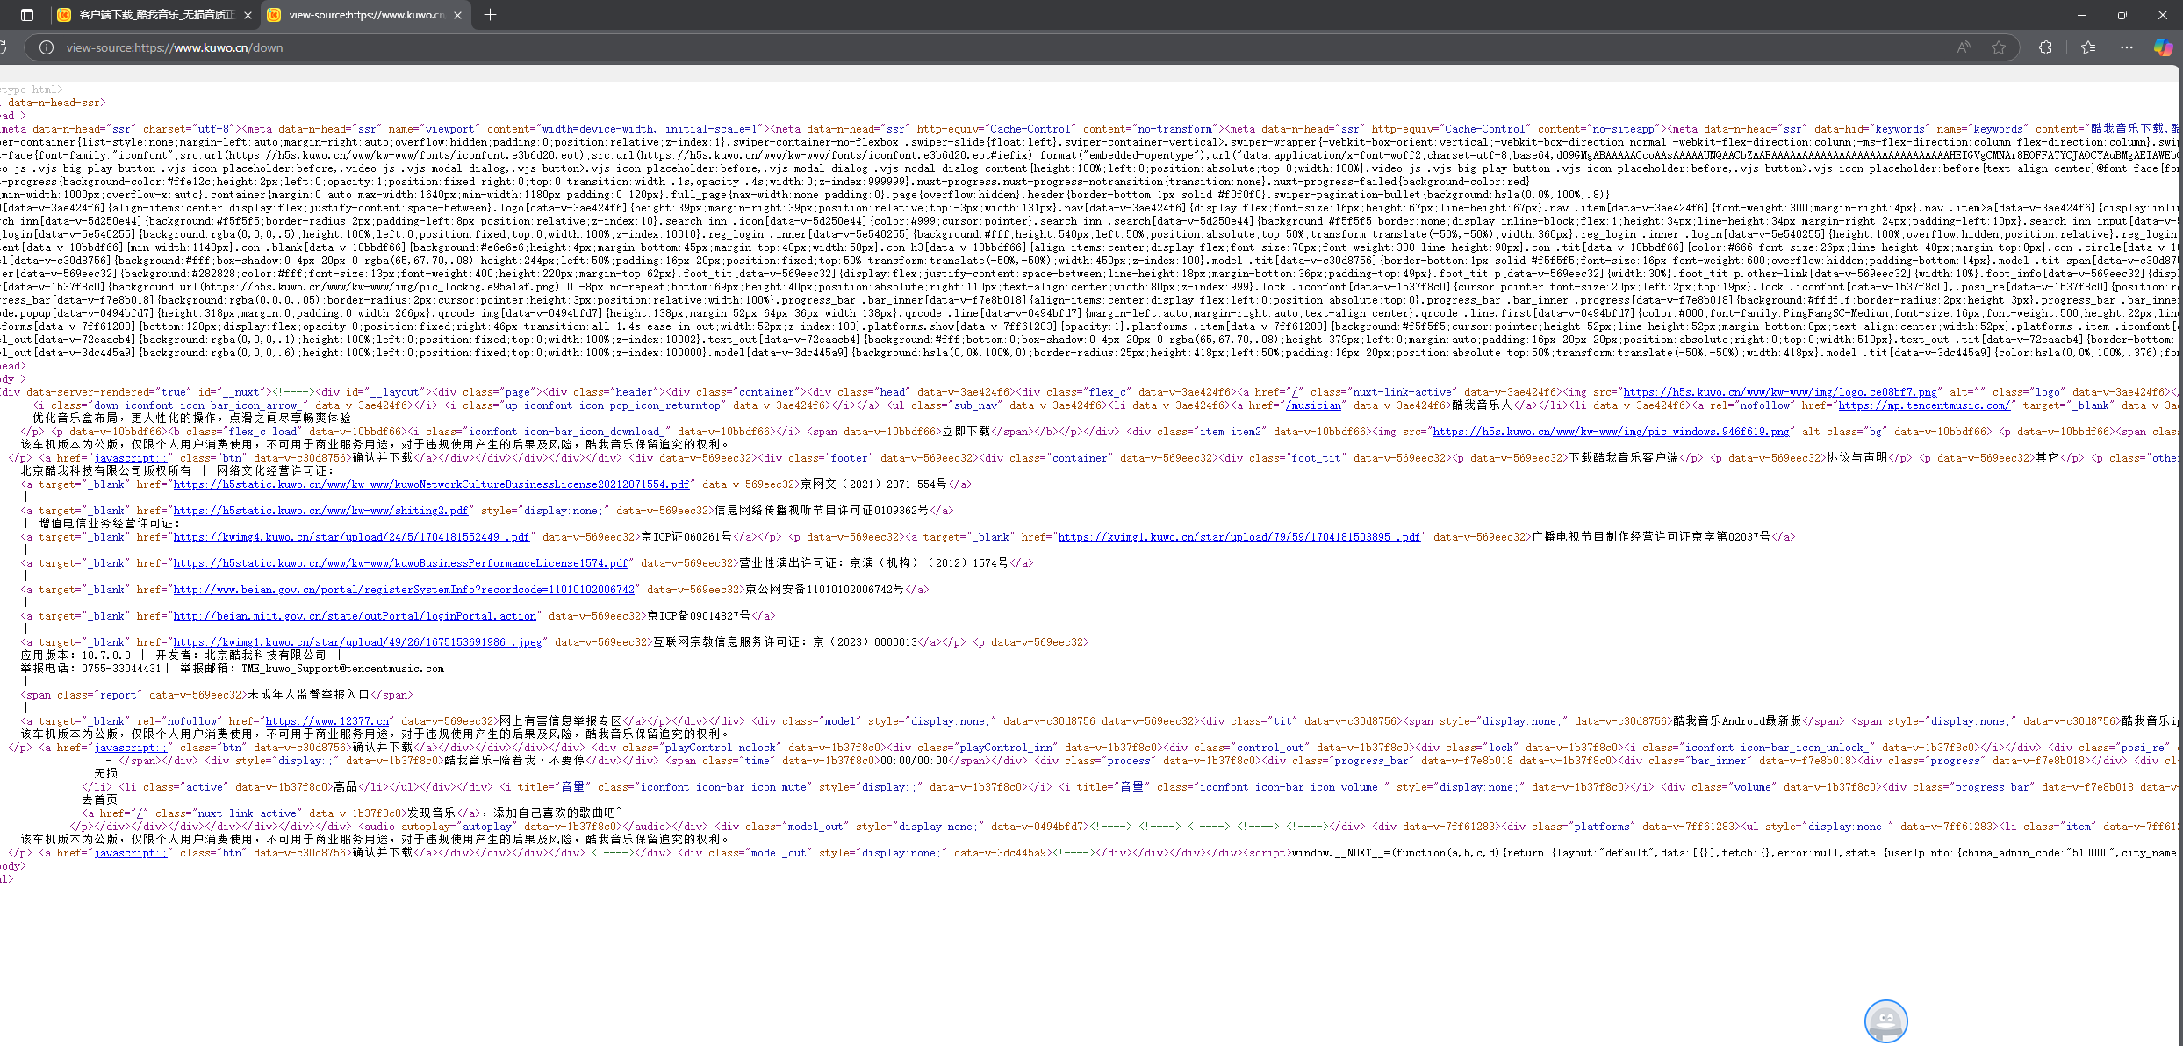Close the view-source tab

pyautogui.click(x=457, y=15)
